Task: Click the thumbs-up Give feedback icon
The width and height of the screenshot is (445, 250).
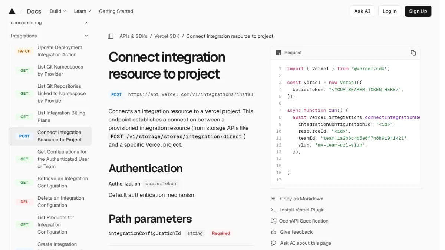Action: click(274, 232)
